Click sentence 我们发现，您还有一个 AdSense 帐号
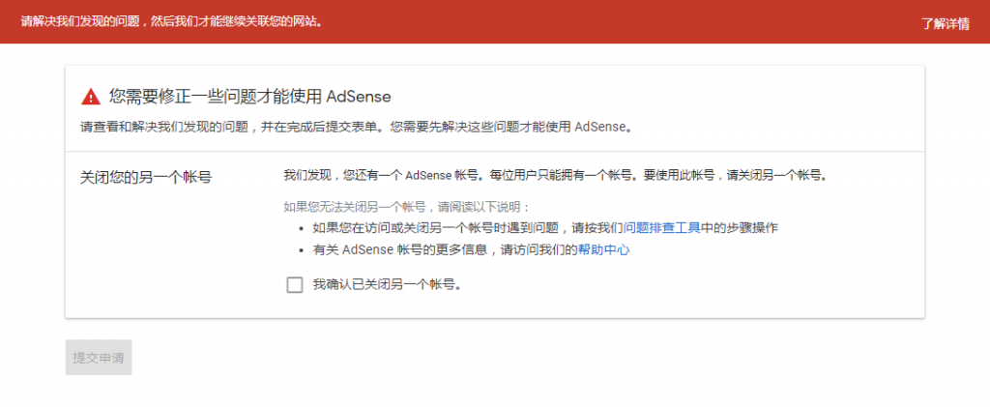 (381, 175)
